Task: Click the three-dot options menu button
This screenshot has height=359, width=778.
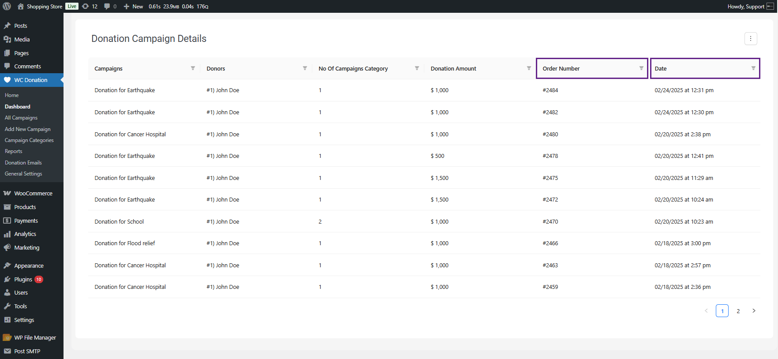Action: point(750,39)
